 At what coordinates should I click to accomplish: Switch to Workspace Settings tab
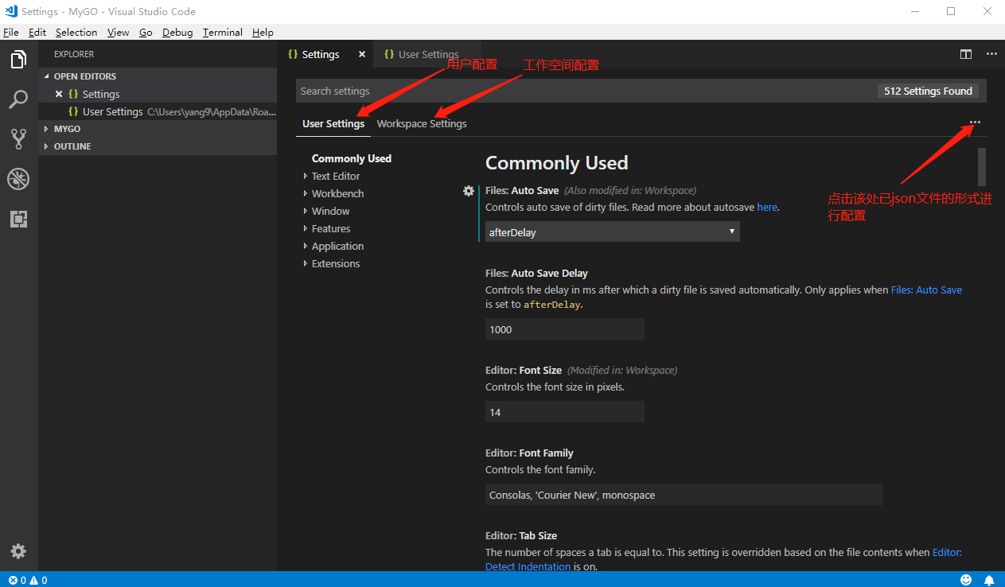pyautogui.click(x=422, y=123)
